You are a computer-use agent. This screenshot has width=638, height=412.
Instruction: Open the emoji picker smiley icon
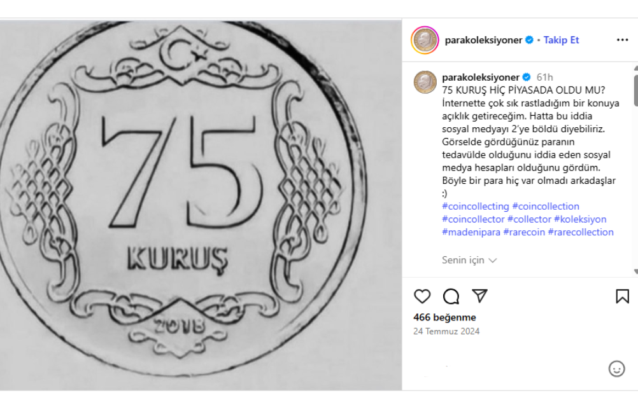(616, 369)
